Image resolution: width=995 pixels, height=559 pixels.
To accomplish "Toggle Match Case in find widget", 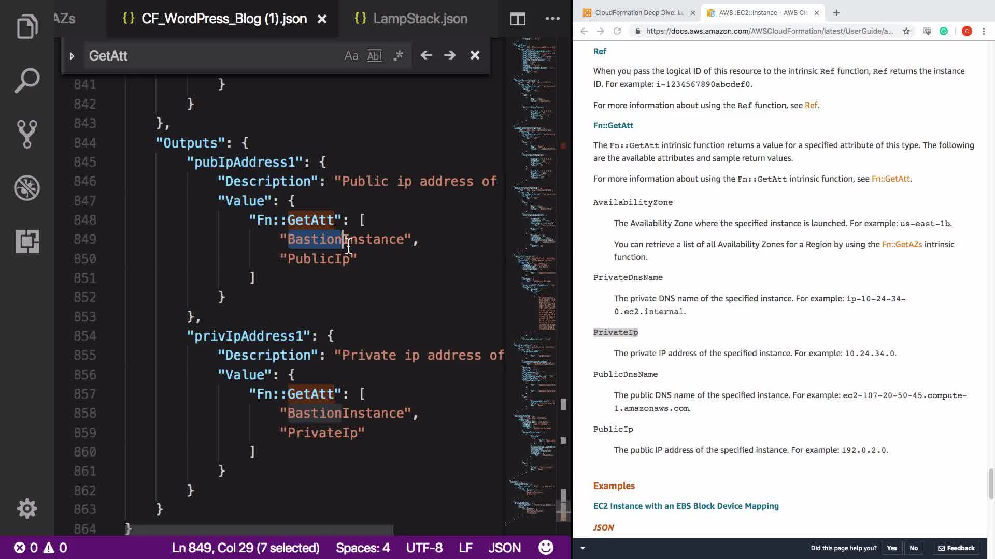I will point(351,56).
